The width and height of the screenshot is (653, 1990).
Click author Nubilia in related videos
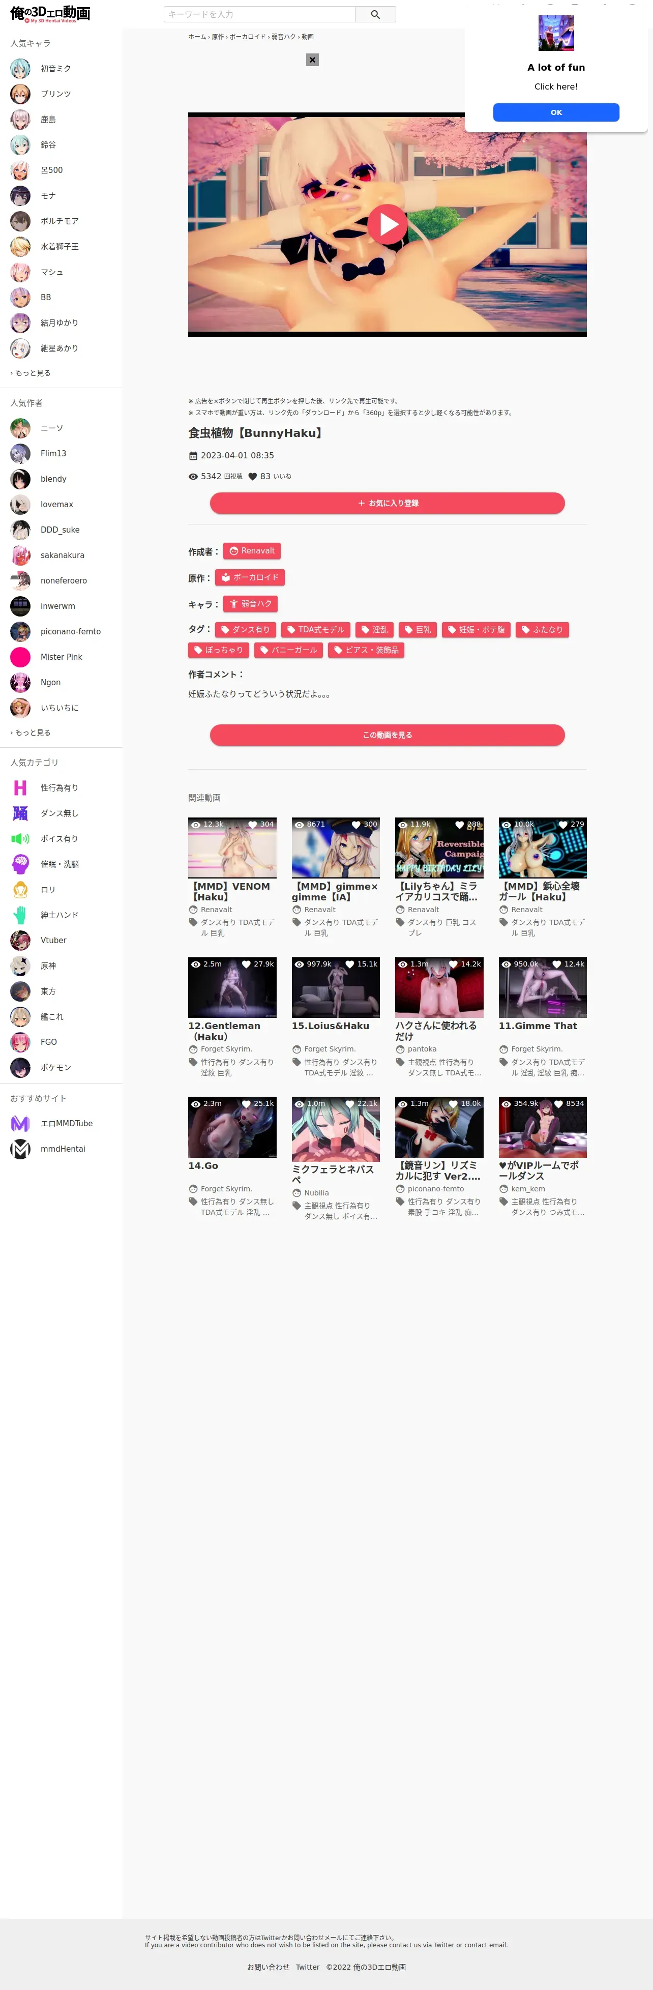point(316,1193)
